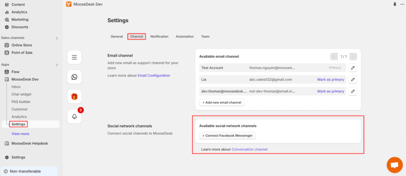
Task: Mark dev.thomas email as primary
Action: tap(331, 91)
